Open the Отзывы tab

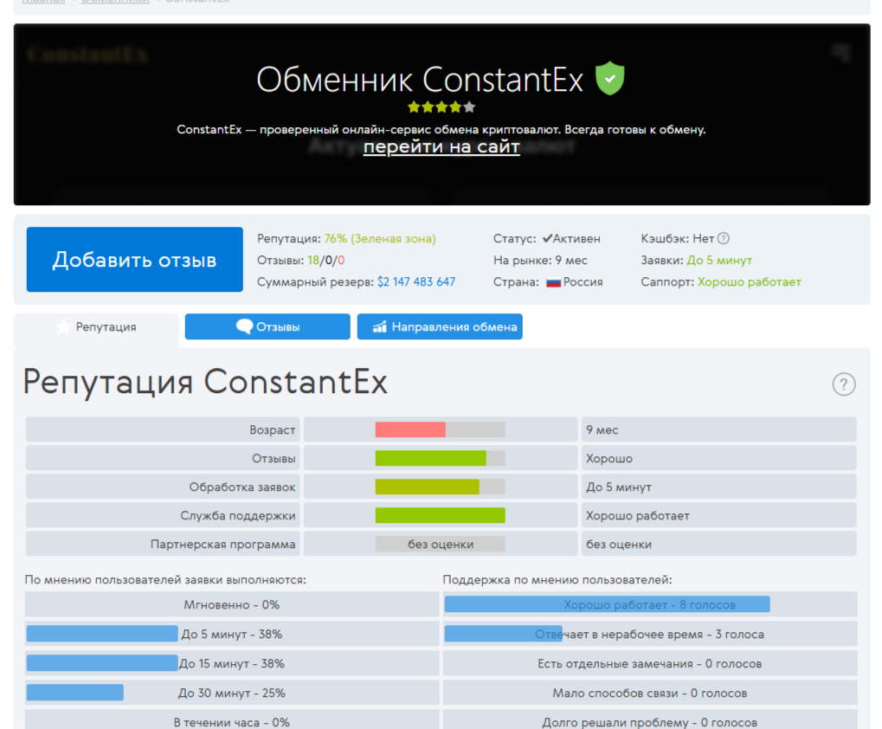click(267, 326)
